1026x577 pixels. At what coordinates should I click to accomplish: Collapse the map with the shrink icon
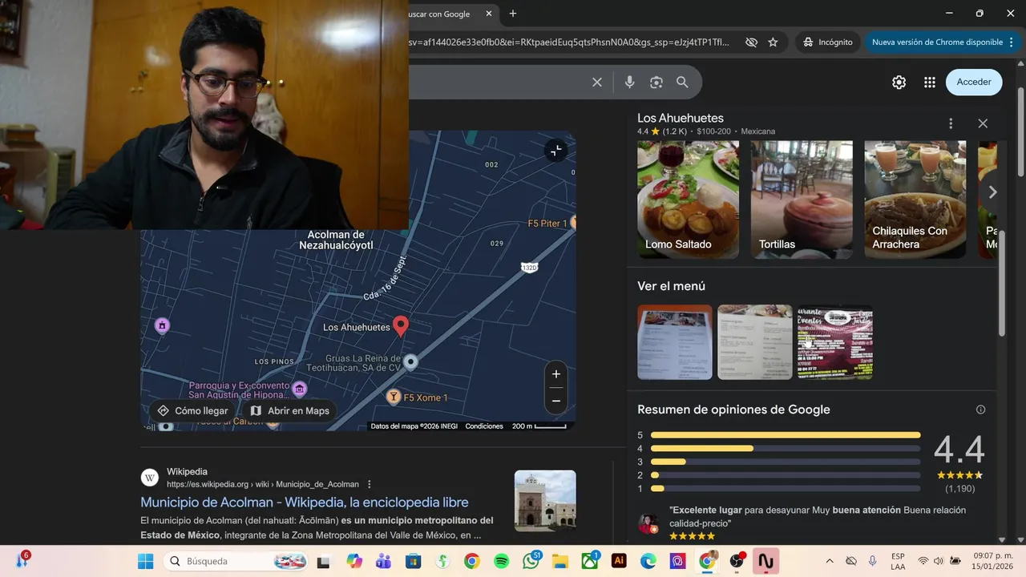click(555, 151)
